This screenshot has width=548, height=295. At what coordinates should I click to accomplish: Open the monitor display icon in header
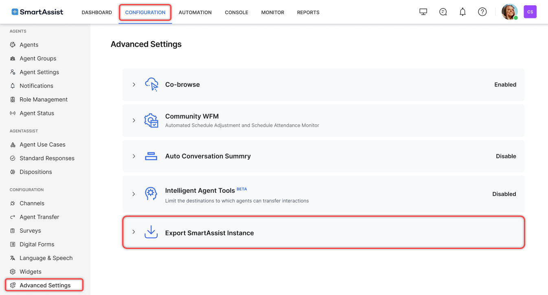click(x=423, y=12)
